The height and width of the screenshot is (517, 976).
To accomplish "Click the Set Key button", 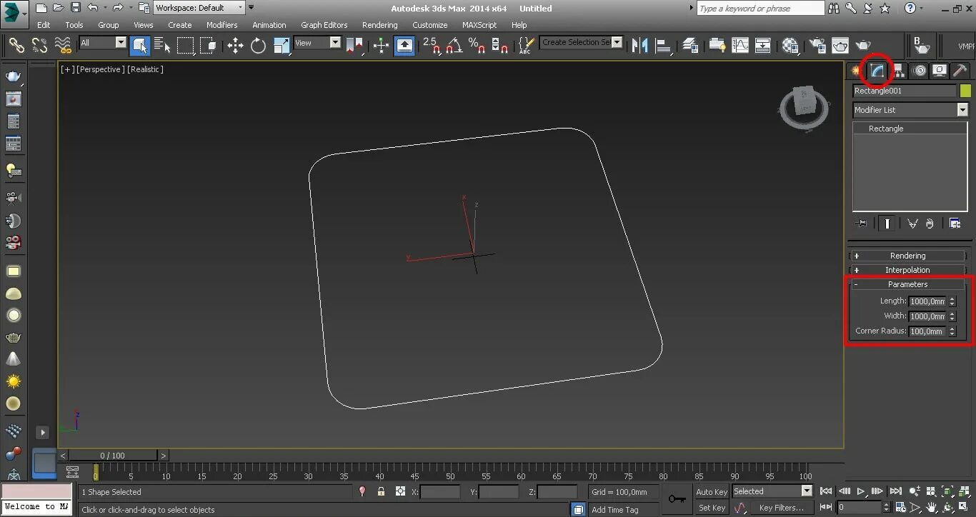I will 712,508.
